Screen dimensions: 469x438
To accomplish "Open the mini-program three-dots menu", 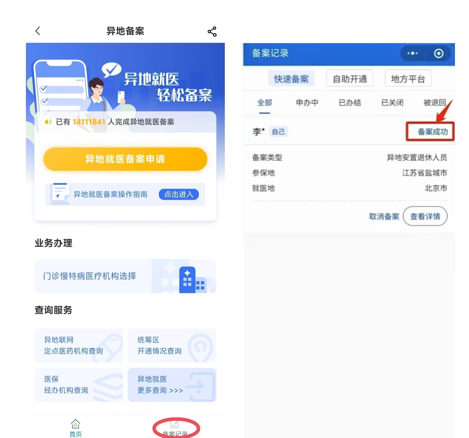I will coord(412,53).
